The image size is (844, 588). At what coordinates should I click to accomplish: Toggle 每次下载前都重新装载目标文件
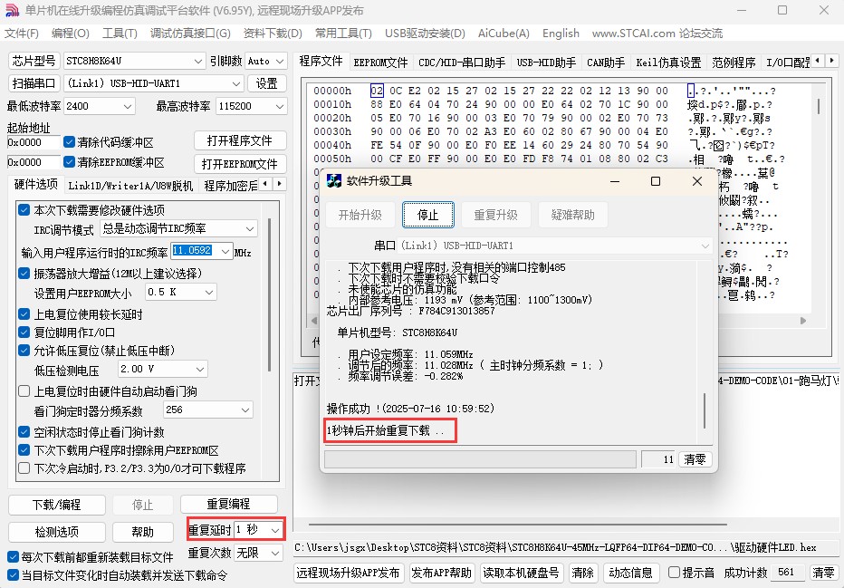click(13, 557)
